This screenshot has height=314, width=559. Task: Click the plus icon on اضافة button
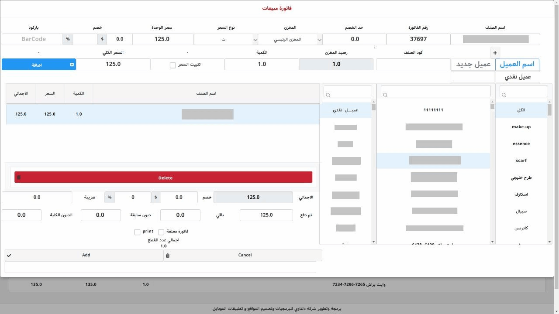pyautogui.click(x=72, y=65)
